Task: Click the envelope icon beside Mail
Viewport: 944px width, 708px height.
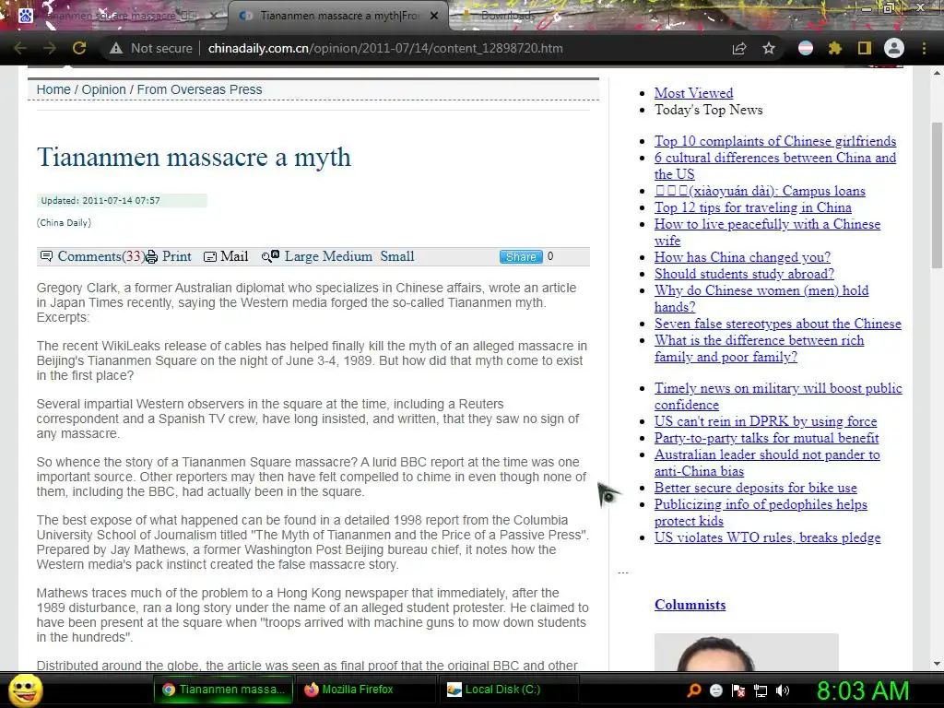Action: click(210, 257)
